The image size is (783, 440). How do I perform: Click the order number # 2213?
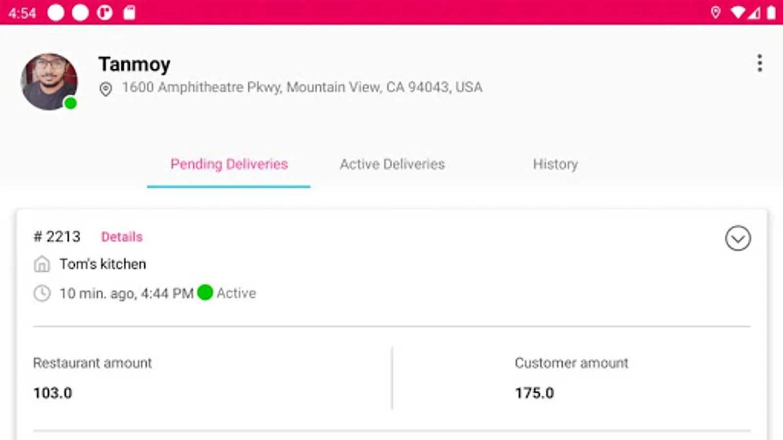click(57, 237)
